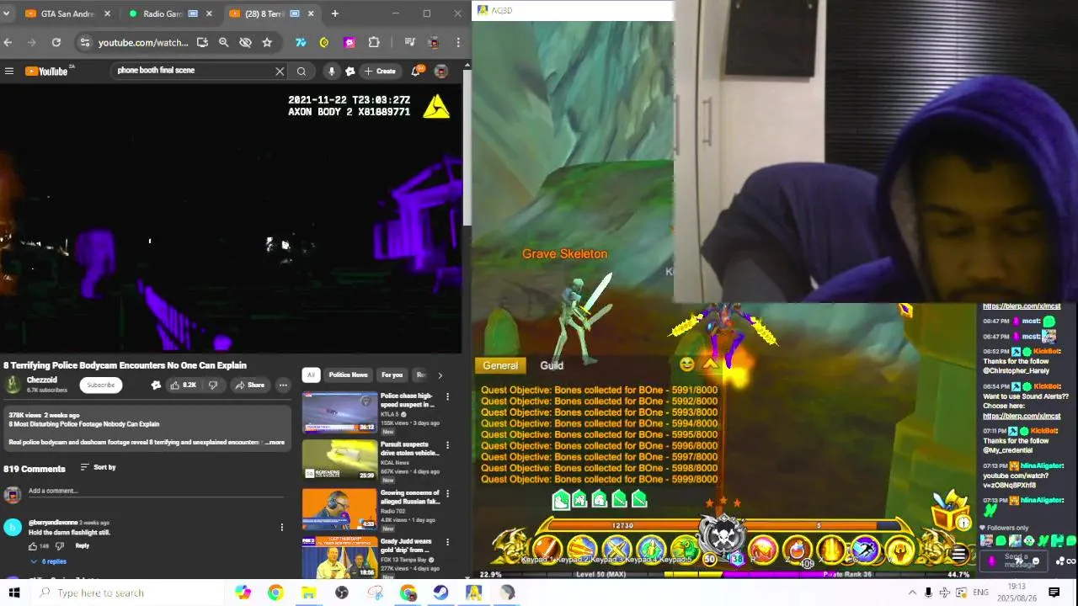The height and width of the screenshot is (606, 1078).
Task: Open options for Pursuit suspects video
Action: point(447,446)
